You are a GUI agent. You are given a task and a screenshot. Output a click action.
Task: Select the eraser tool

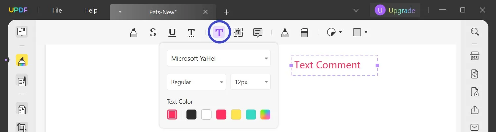coord(304,32)
